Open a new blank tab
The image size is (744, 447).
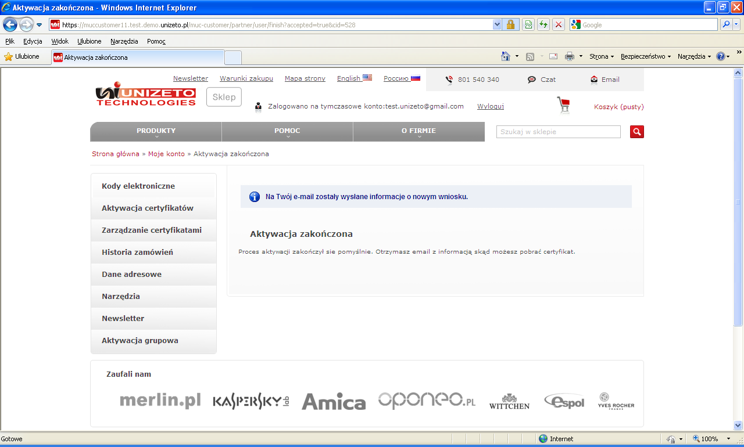pyautogui.click(x=233, y=57)
